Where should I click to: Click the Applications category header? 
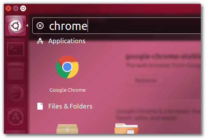pyautogui.click(x=61, y=41)
